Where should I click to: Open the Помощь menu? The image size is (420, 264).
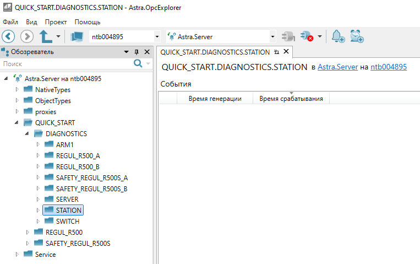(87, 22)
